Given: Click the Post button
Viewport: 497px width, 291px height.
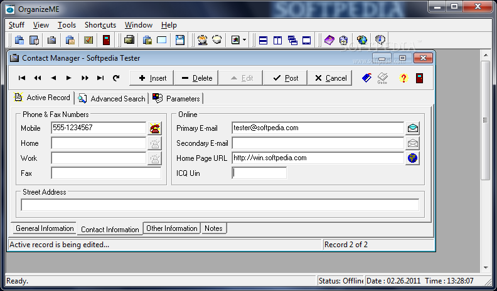Looking at the screenshot, I should pos(286,78).
